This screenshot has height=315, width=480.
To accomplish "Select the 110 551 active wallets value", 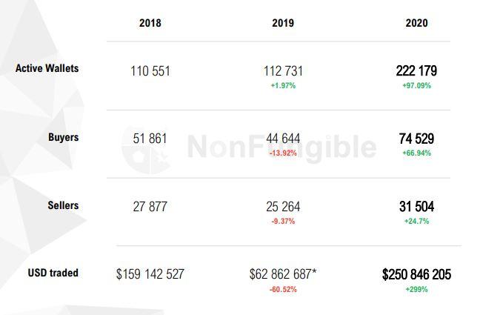I will coord(150,71).
